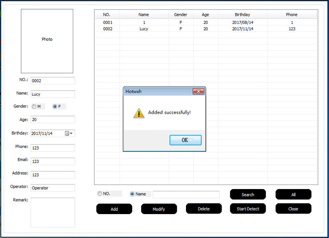
Task: Click the black Close button
Action: 293,209
